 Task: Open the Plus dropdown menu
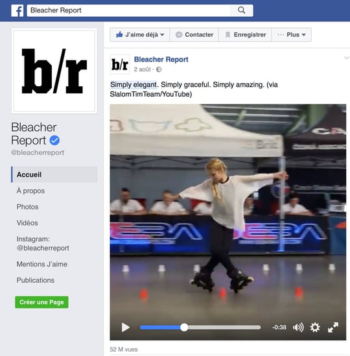(x=292, y=35)
